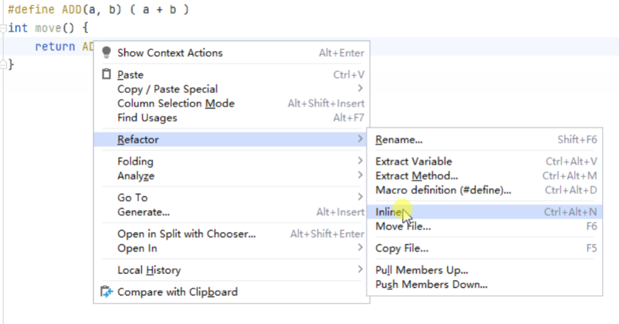Select Find Usages
This screenshot has width=619, height=324.
[x=147, y=118]
